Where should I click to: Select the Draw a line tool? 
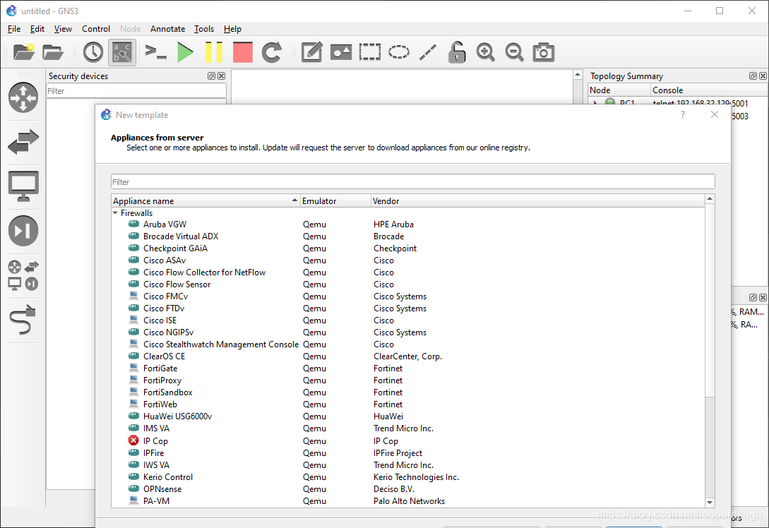click(x=428, y=52)
